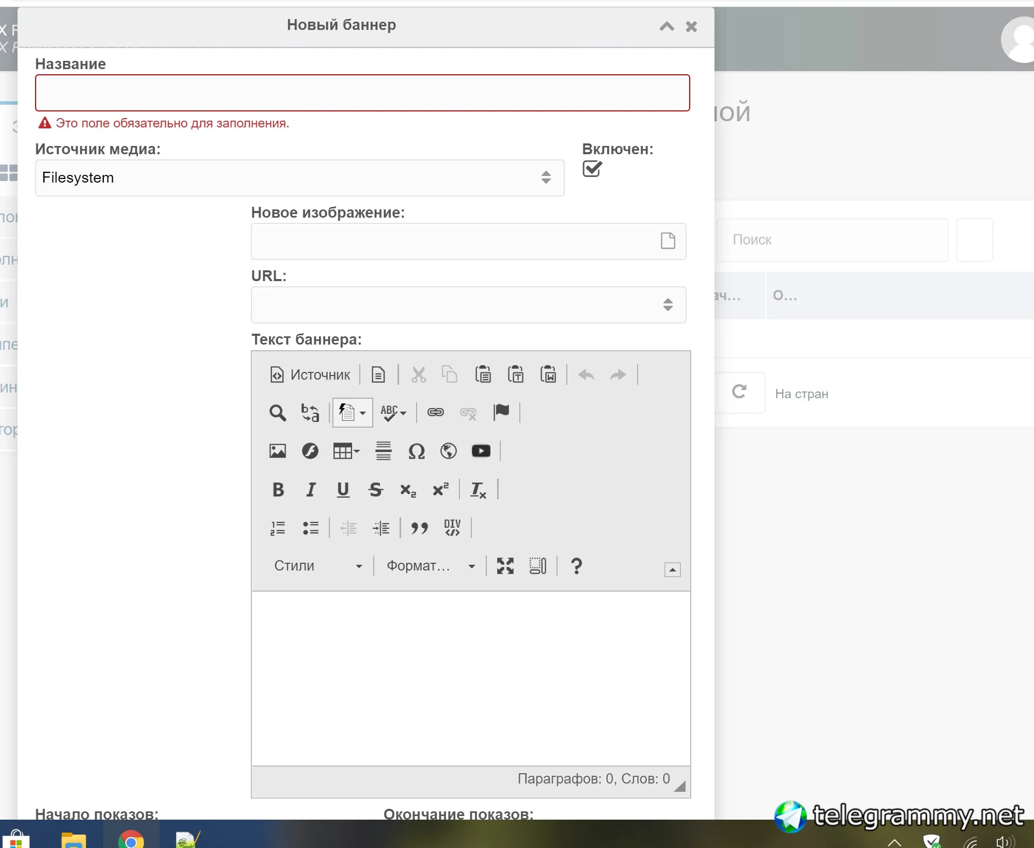The image size is (1034, 848).
Task: Toggle Show Blocks in editor
Action: [538, 566]
